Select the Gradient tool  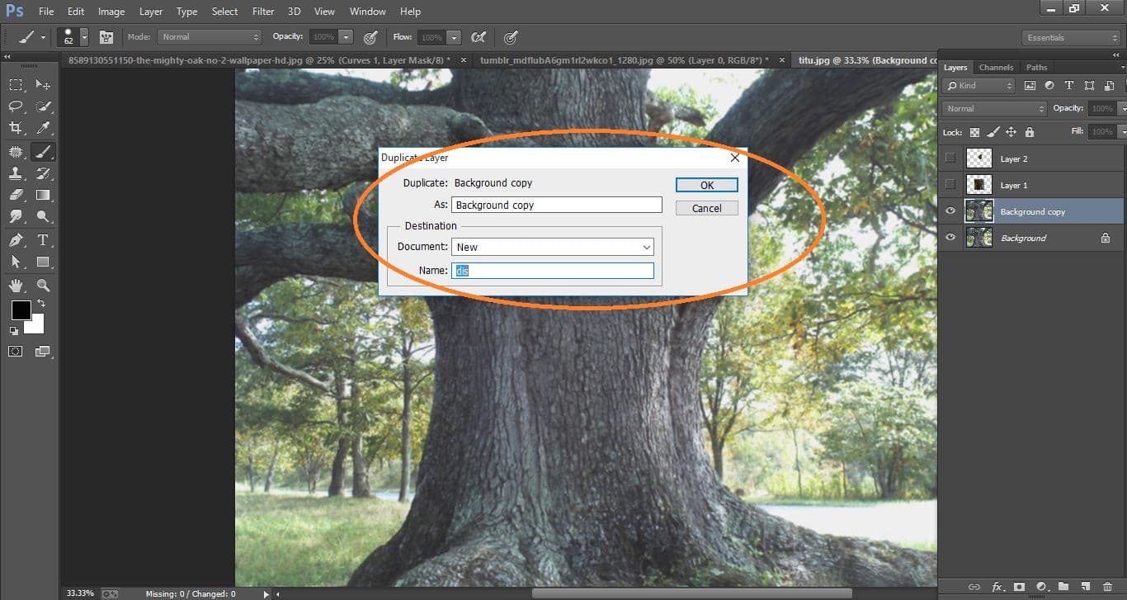pyautogui.click(x=43, y=196)
